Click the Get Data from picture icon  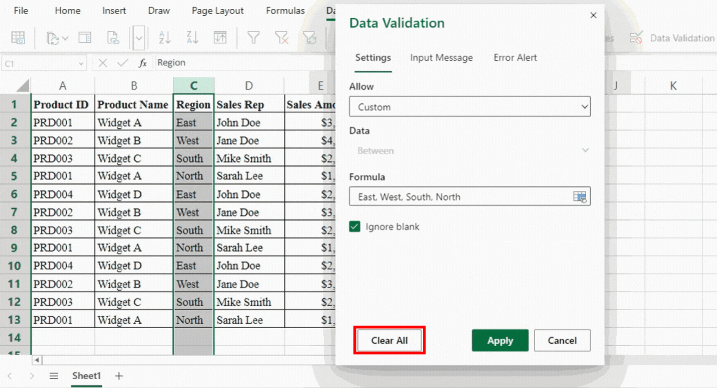(18, 38)
